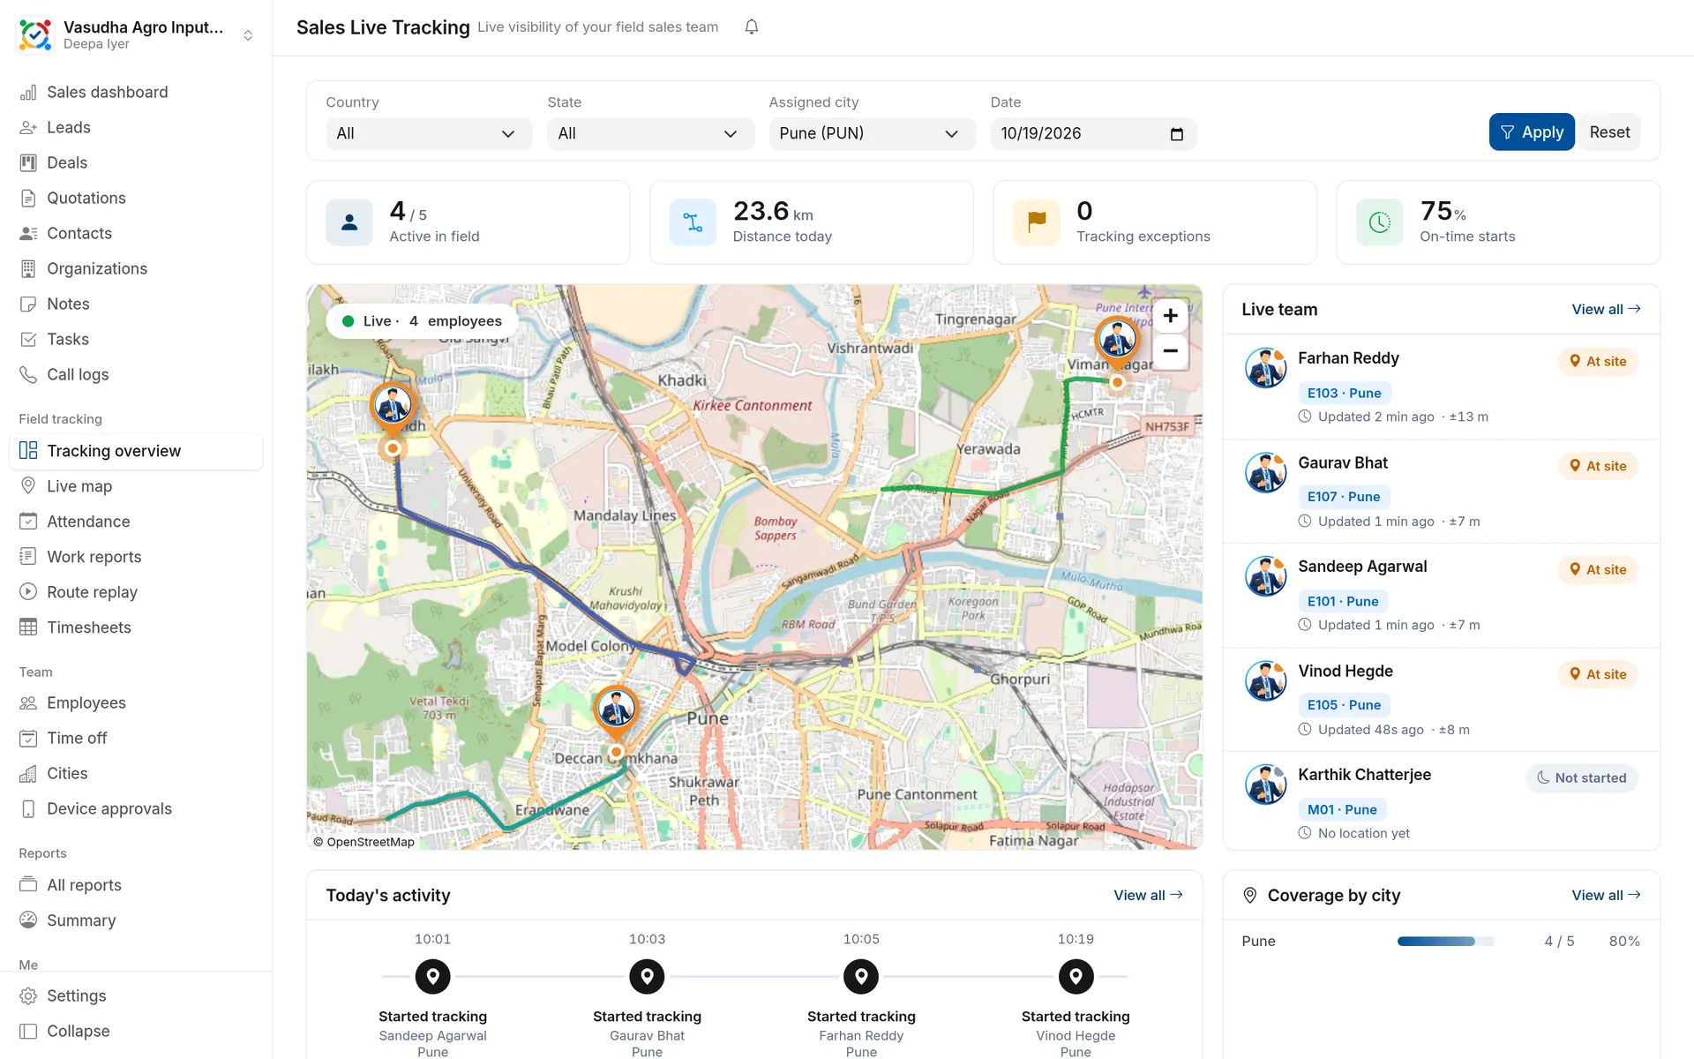The height and width of the screenshot is (1059, 1694).
Task: Open Timesheets in sidebar
Action: [136, 627]
